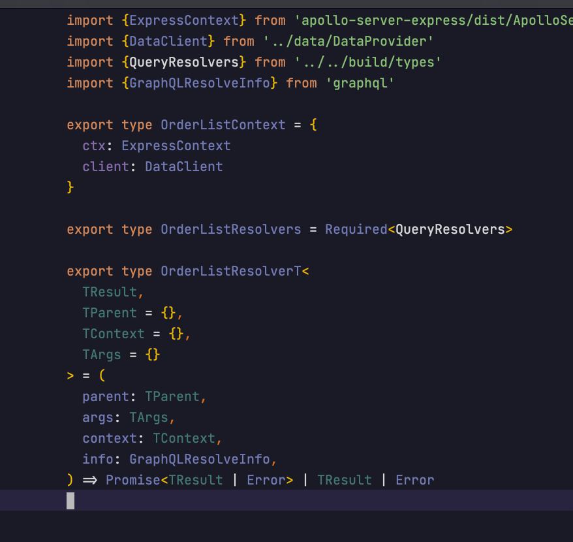Click the TResult generic parameter declaration

coord(110,292)
